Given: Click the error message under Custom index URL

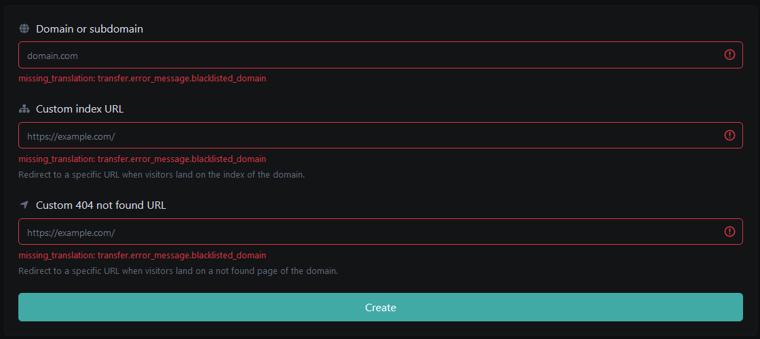Looking at the screenshot, I should 142,159.
